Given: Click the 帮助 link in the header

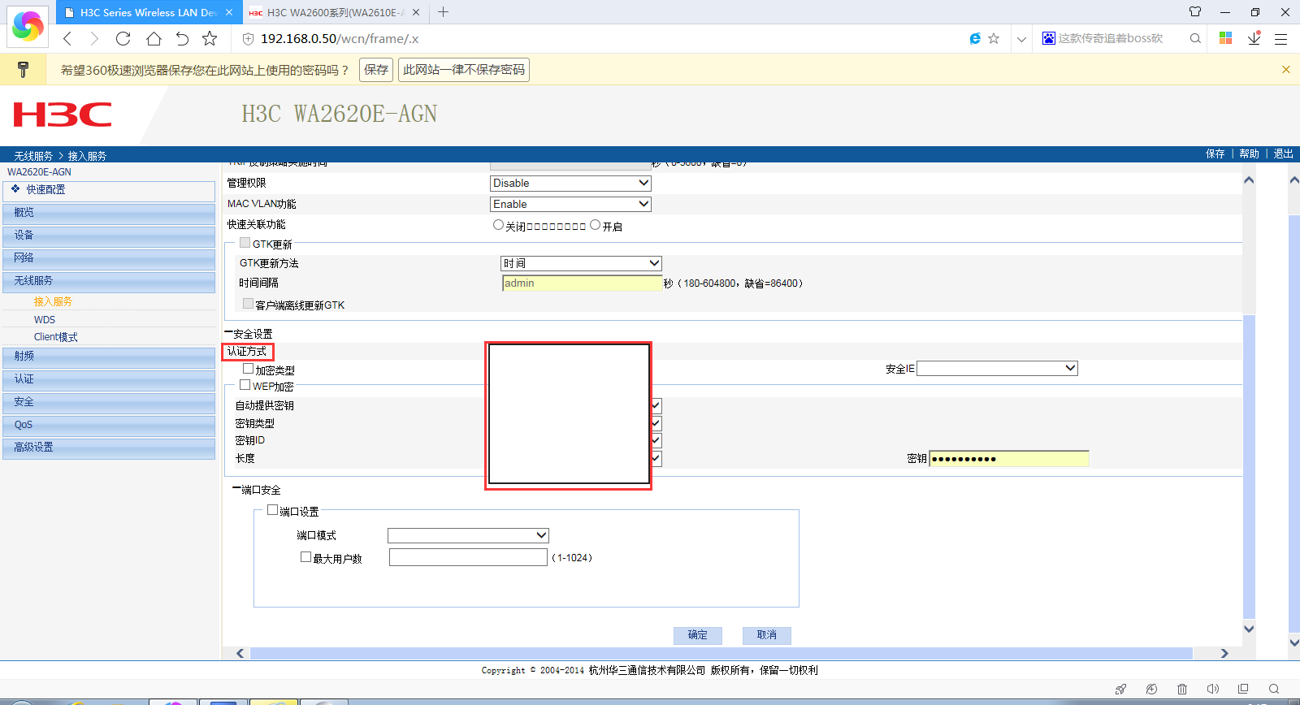Looking at the screenshot, I should pos(1250,154).
